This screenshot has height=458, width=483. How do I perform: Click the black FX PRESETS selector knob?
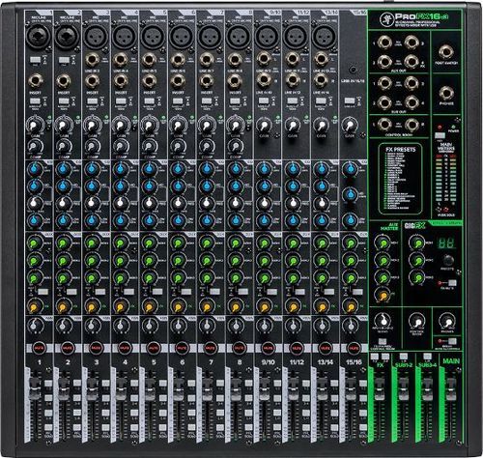447,260
